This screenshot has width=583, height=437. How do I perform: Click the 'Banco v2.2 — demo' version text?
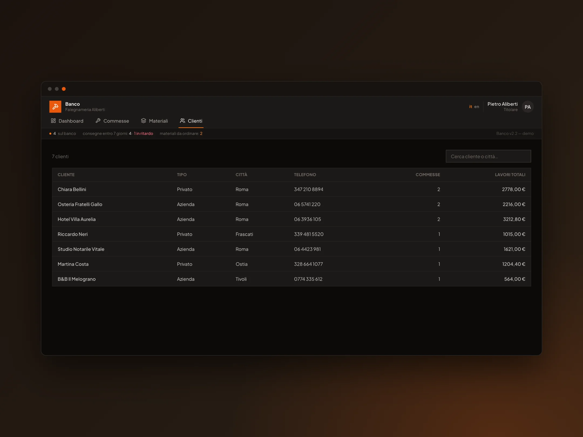coord(515,134)
